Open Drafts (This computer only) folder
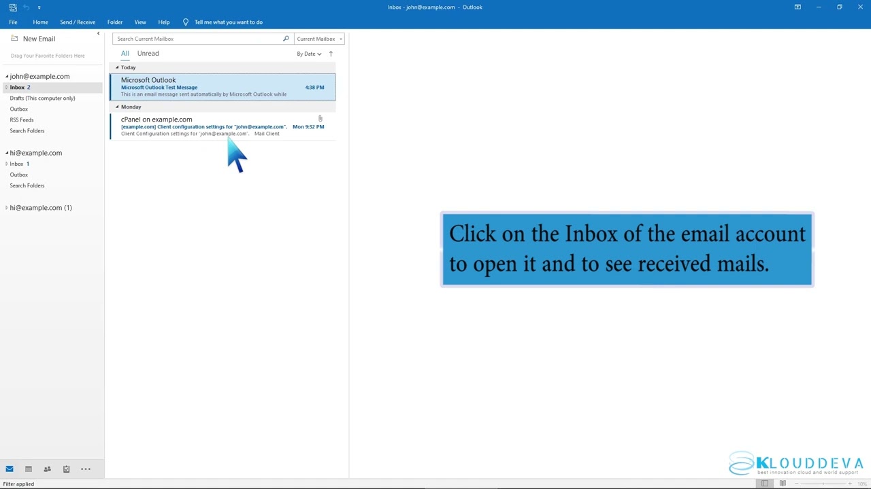The width and height of the screenshot is (871, 489). (42, 98)
